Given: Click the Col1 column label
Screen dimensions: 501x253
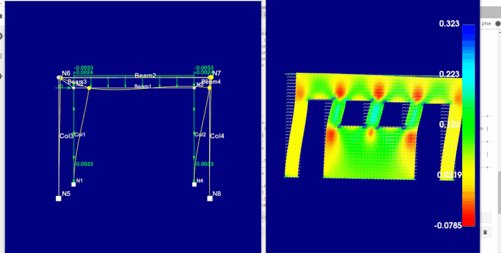Looking at the screenshot, I should pos(80,135).
